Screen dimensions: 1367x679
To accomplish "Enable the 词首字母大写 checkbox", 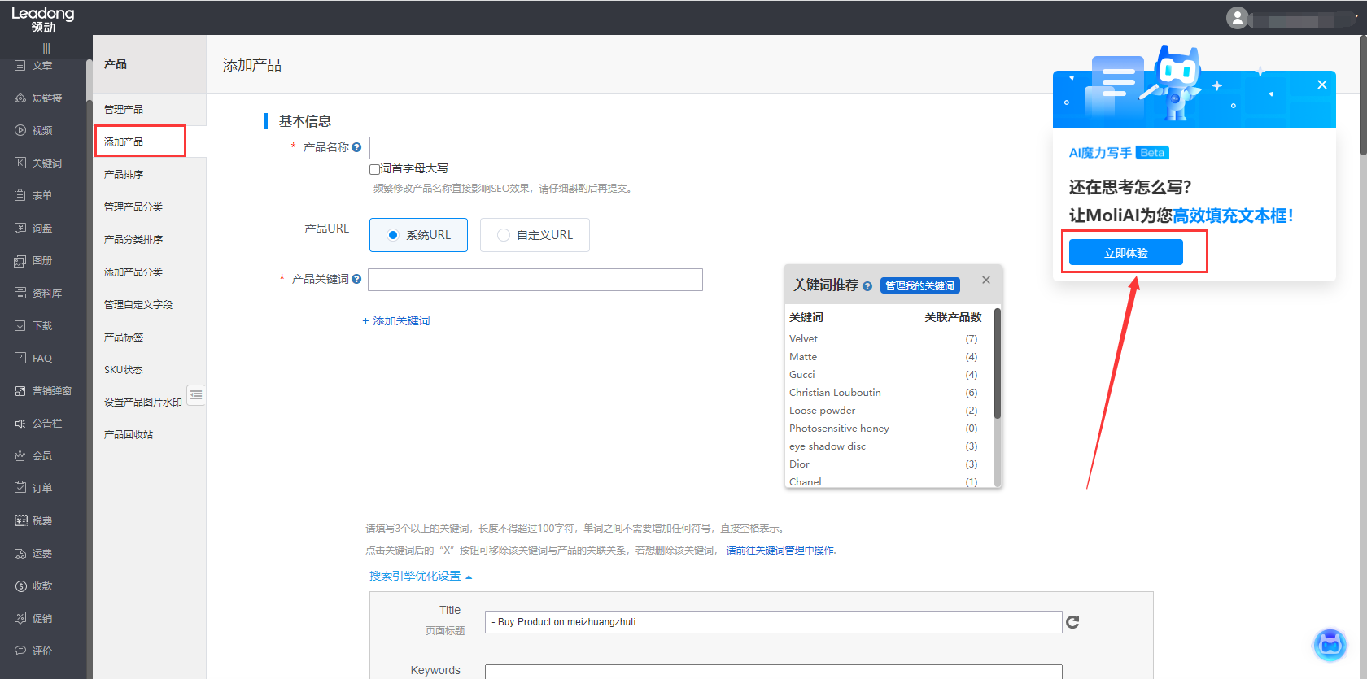I will 375,169.
